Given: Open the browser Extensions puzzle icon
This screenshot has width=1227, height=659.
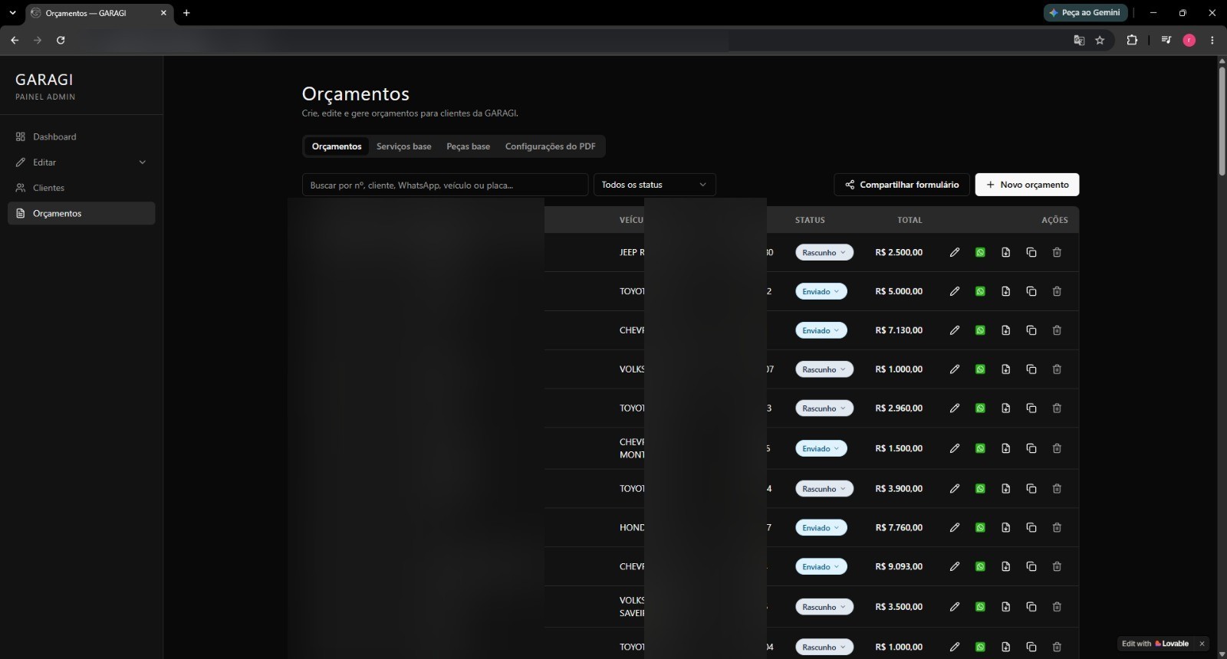Looking at the screenshot, I should pos(1132,40).
